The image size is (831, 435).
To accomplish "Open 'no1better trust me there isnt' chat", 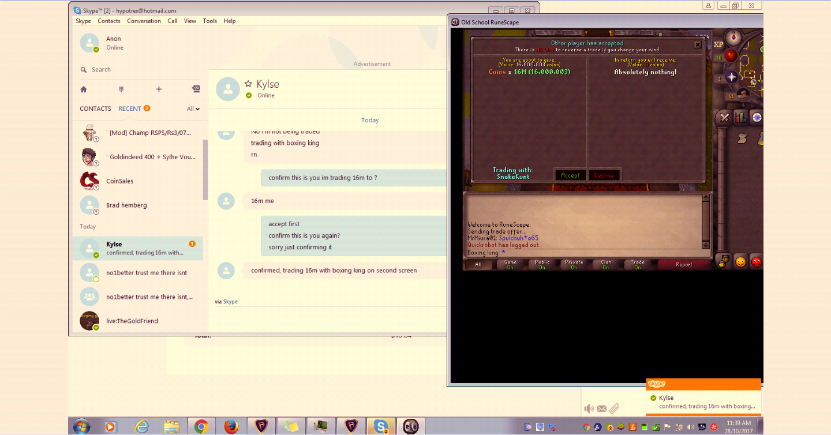I will 137,272.
